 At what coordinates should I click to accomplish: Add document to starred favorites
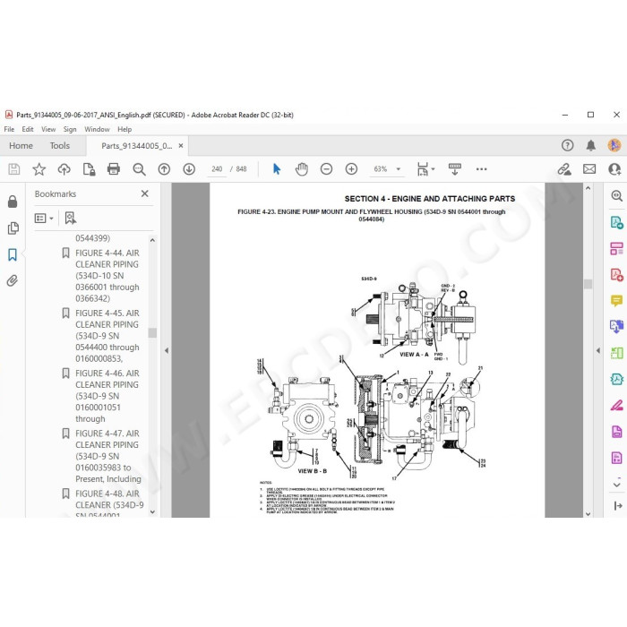click(x=39, y=169)
